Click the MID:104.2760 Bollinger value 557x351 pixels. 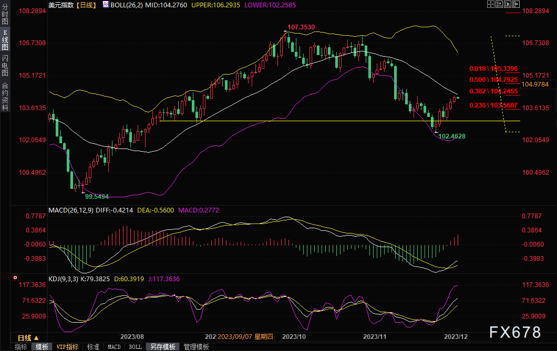pyautogui.click(x=166, y=5)
